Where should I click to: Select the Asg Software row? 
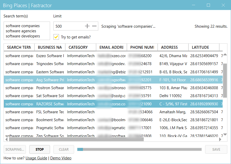point(113,80)
